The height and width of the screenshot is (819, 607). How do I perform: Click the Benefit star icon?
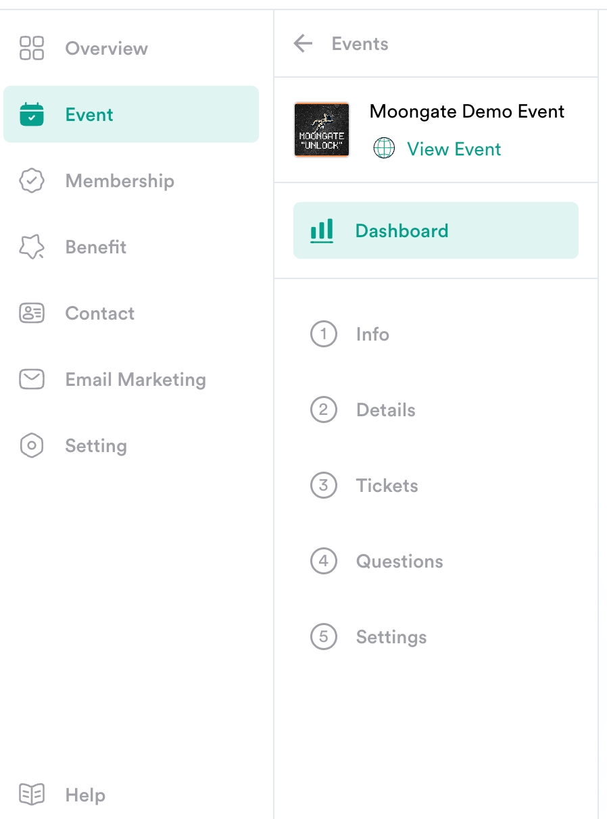[x=32, y=247]
